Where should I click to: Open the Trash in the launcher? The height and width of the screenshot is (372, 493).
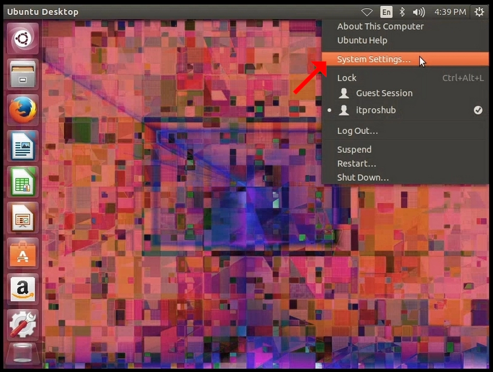point(23,355)
